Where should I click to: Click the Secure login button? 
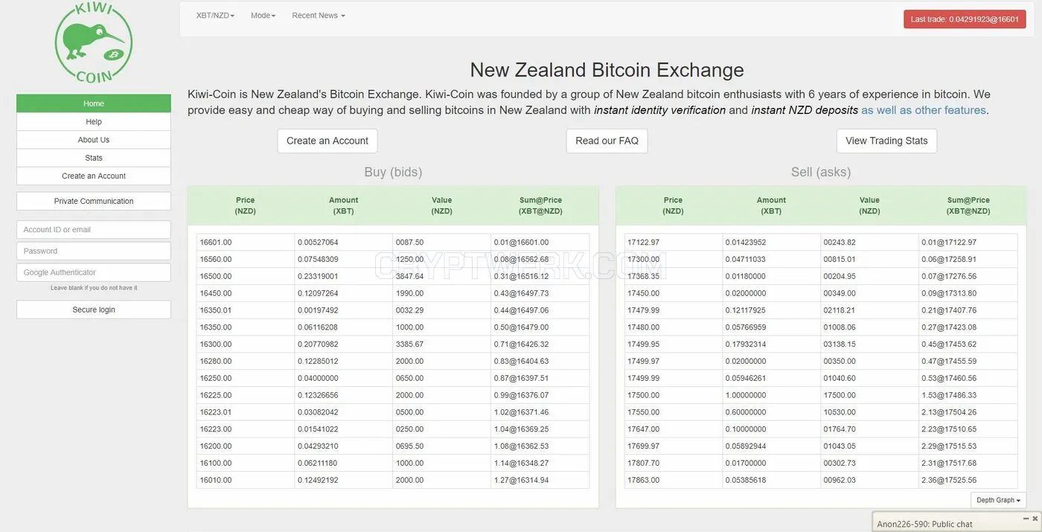(94, 310)
